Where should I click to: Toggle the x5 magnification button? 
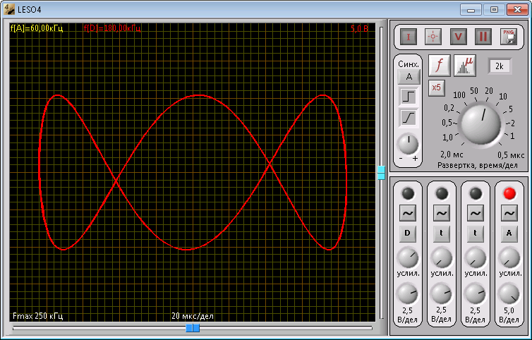[437, 87]
